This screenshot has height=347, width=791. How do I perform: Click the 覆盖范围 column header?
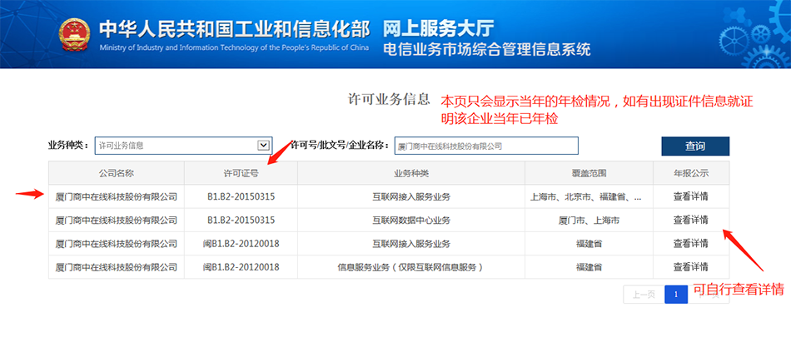[x=588, y=173]
